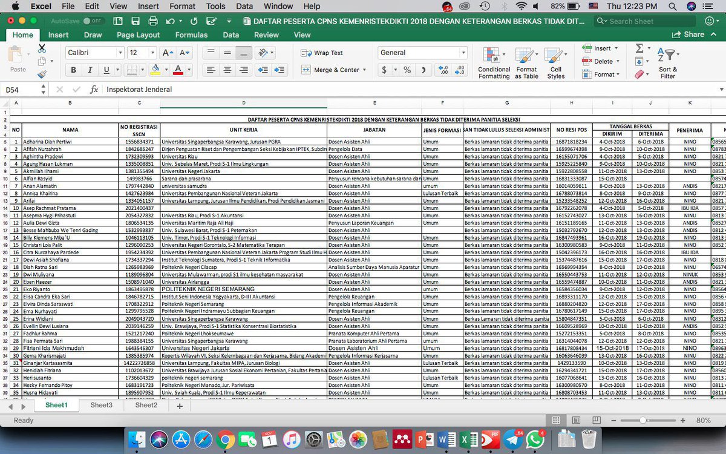Open Format as Table gallery
This screenshot has height=454, width=726.
526,64
